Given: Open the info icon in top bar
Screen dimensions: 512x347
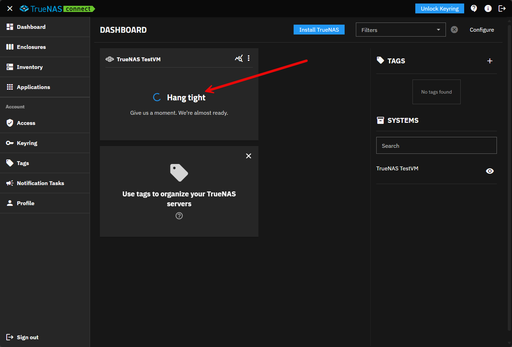Looking at the screenshot, I should pyautogui.click(x=488, y=8).
